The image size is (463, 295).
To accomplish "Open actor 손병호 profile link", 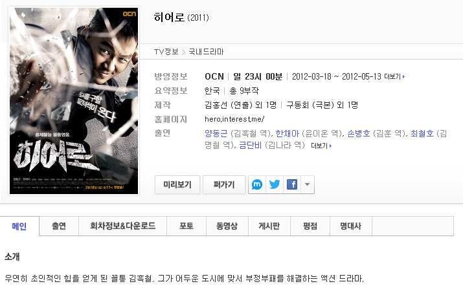I will point(359,134).
